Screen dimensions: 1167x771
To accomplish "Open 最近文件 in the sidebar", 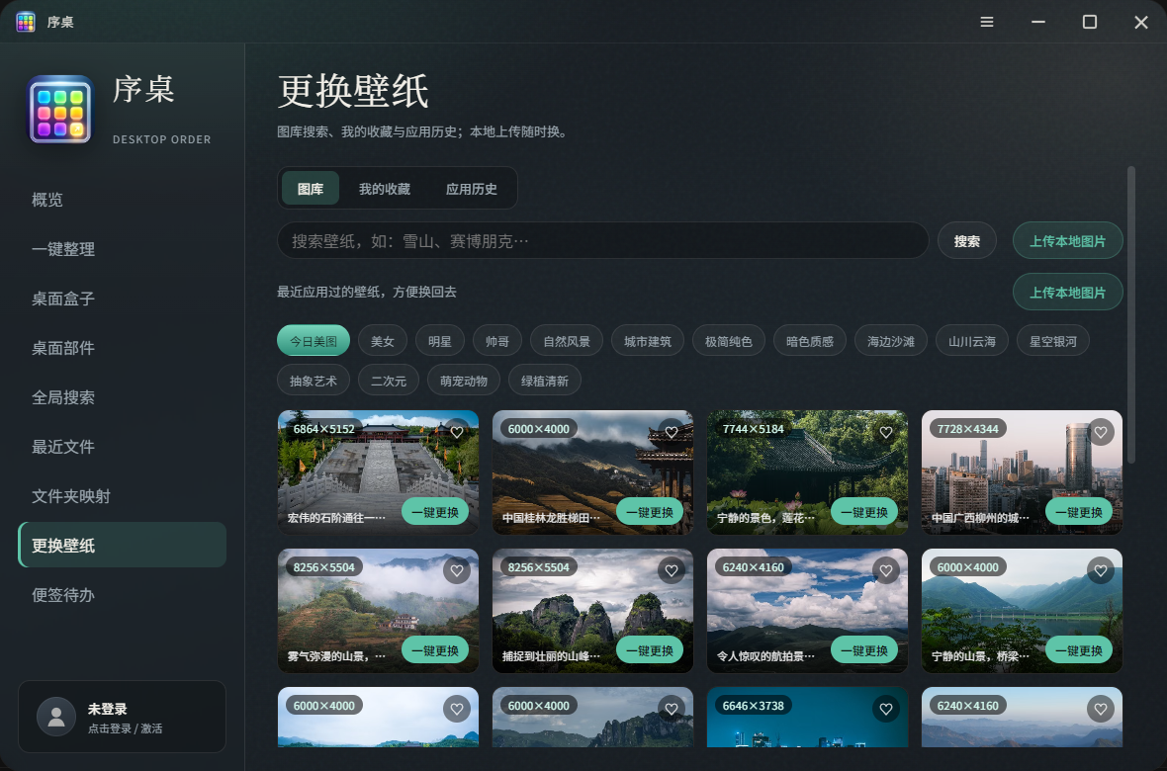I will point(122,447).
